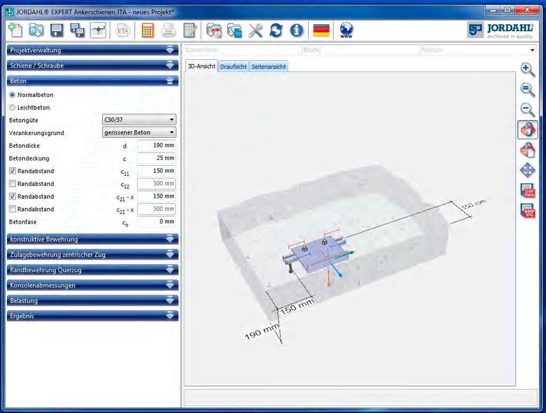Expand the Konsolenabmessungen panel
The width and height of the screenshot is (546, 413).
tap(93, 285)
